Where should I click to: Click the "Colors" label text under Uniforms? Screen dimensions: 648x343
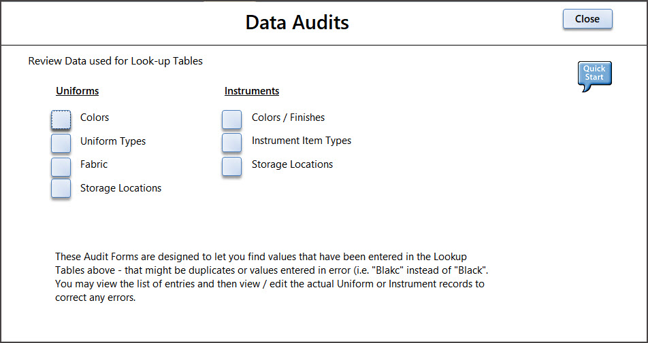(x=95, y=118)
